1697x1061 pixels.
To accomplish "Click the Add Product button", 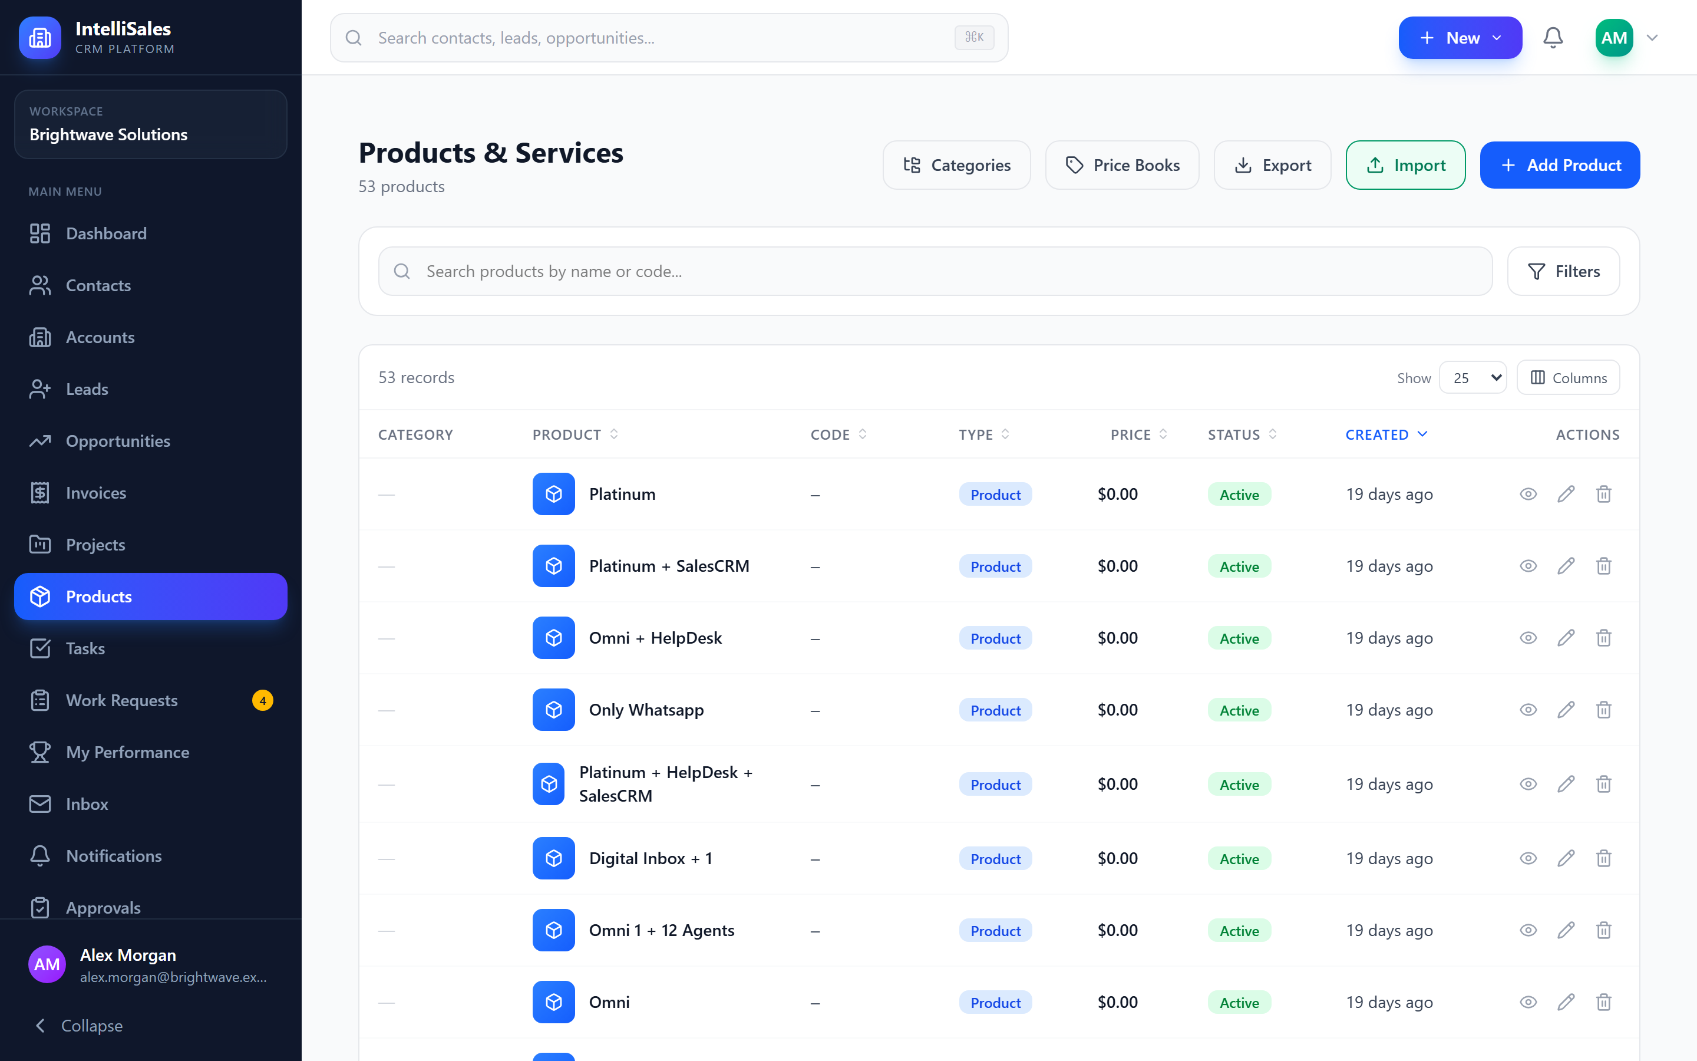I will coord(1560,165).
